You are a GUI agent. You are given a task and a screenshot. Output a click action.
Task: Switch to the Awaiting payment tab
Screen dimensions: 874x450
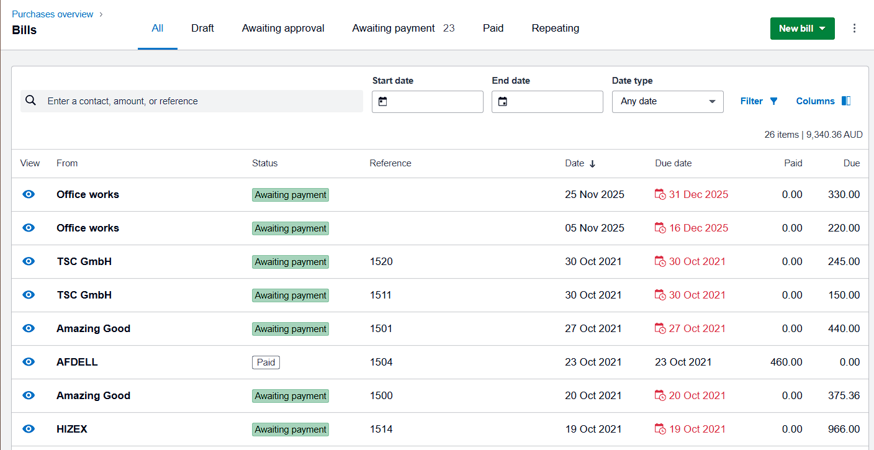pos(394,28)
